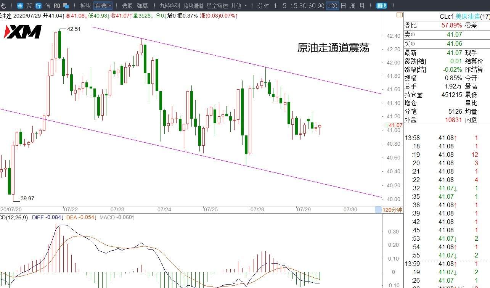Click the 九转序列 indicator button
The image size is (490, 288).
click(x=169, y=6)
